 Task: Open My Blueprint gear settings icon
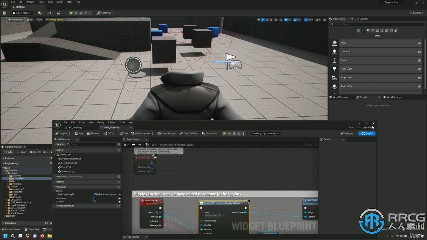pos(118,144)
